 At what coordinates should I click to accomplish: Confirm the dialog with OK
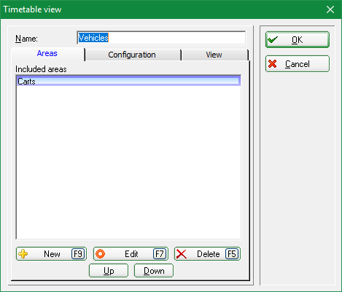(298, 39)
